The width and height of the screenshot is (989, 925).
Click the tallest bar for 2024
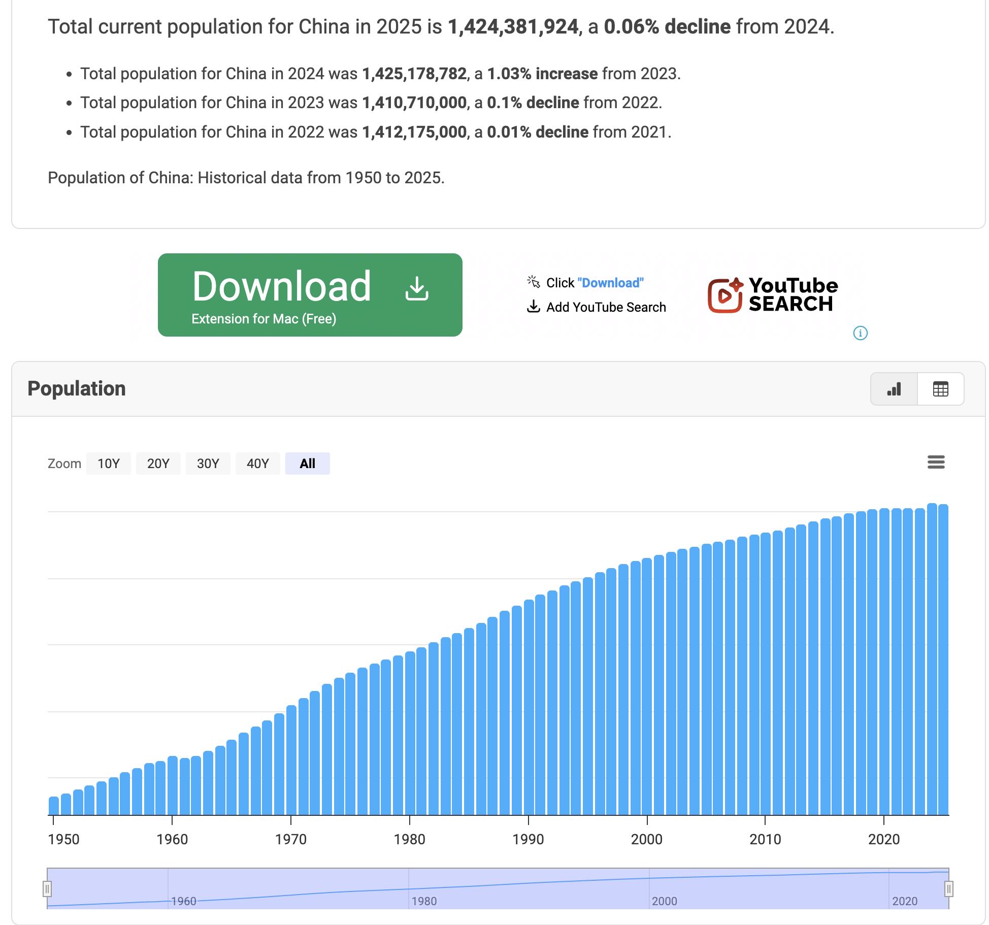point(932,660)
